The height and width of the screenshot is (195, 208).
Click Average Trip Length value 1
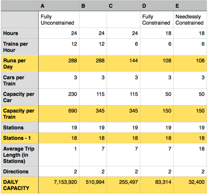tap(76, 149)
